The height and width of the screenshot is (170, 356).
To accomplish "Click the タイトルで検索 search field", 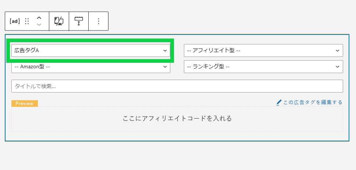I will [177, 86].
